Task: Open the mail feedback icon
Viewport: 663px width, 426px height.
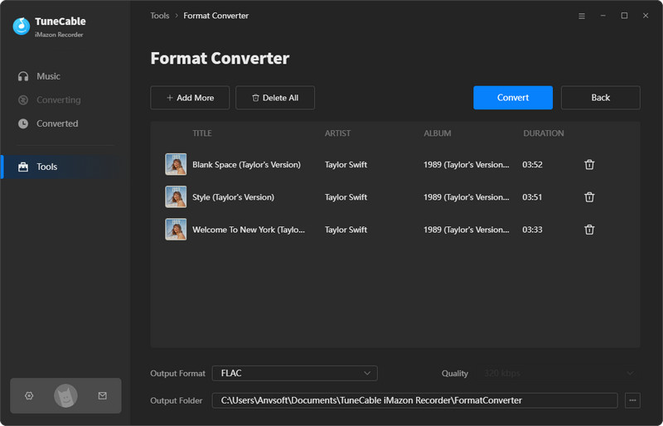Action: pyautogui.click(x=102, y=395)
